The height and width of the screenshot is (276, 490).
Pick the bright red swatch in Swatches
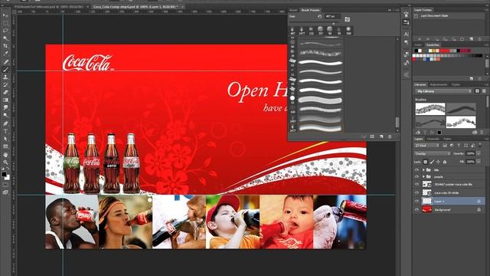pyautogui.click(x=444, y=51)
